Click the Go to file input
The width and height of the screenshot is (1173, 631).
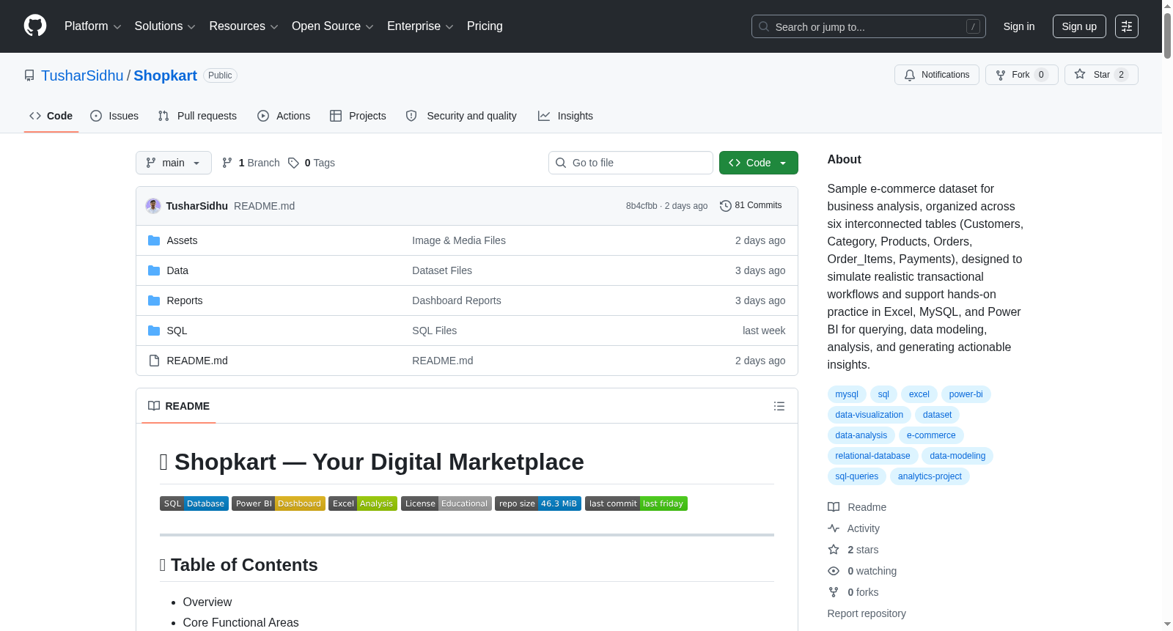pos(630,163)
